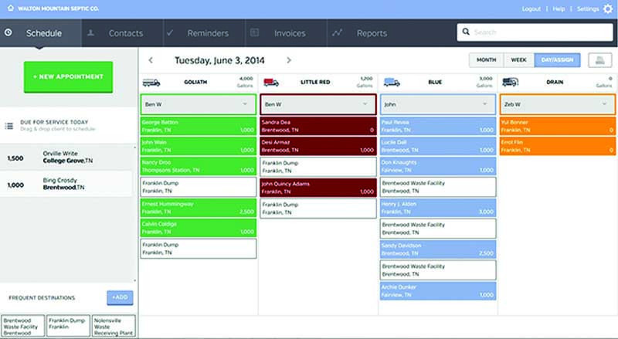
Task: Select Orville Write due for service
Action: pos(66,158)
